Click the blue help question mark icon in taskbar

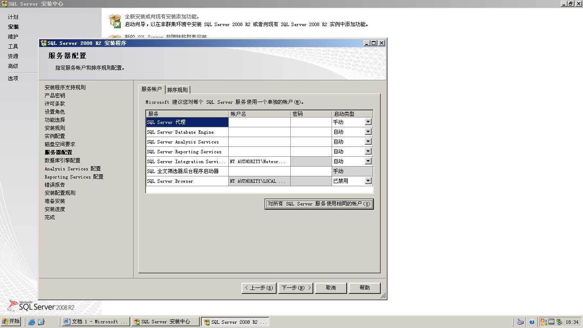coord(532,322)
